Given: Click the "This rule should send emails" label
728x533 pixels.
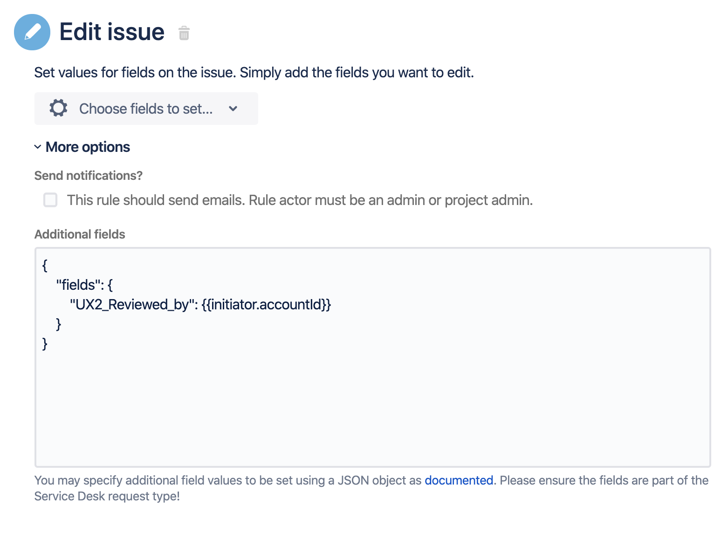Looking at the screenshot, I should [x=299, y=200].
